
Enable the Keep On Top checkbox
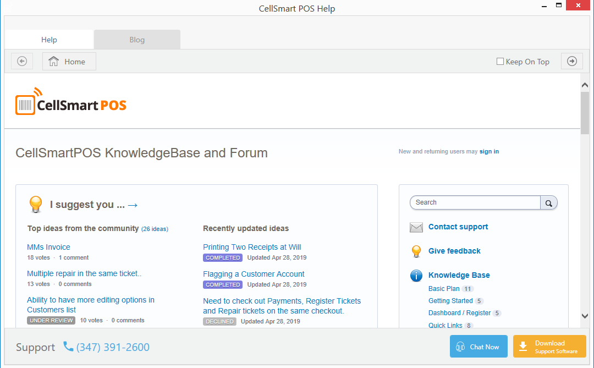click(500, 62)
